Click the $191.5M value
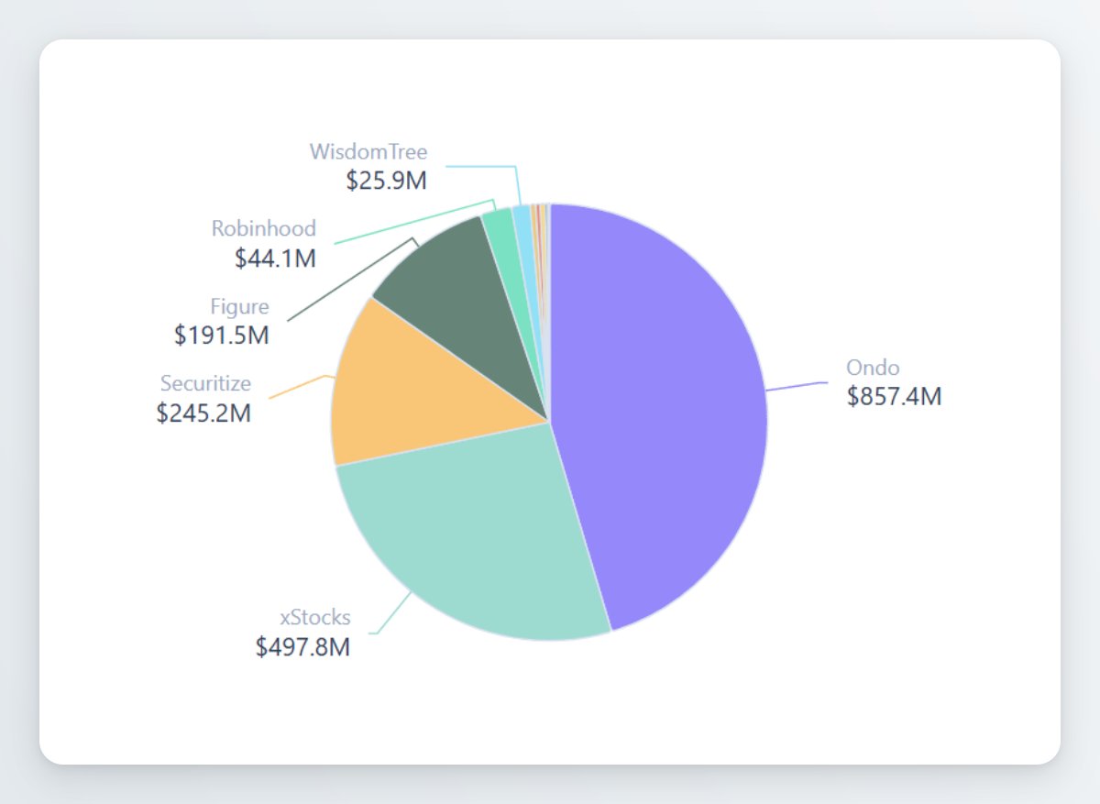Viewport: 1100px width, 804px height. tap(222, 336)
